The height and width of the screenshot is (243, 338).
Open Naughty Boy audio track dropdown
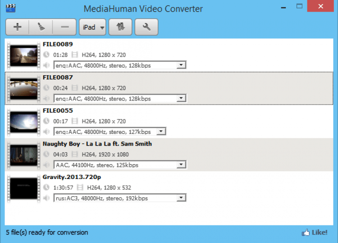click(120, 165)
